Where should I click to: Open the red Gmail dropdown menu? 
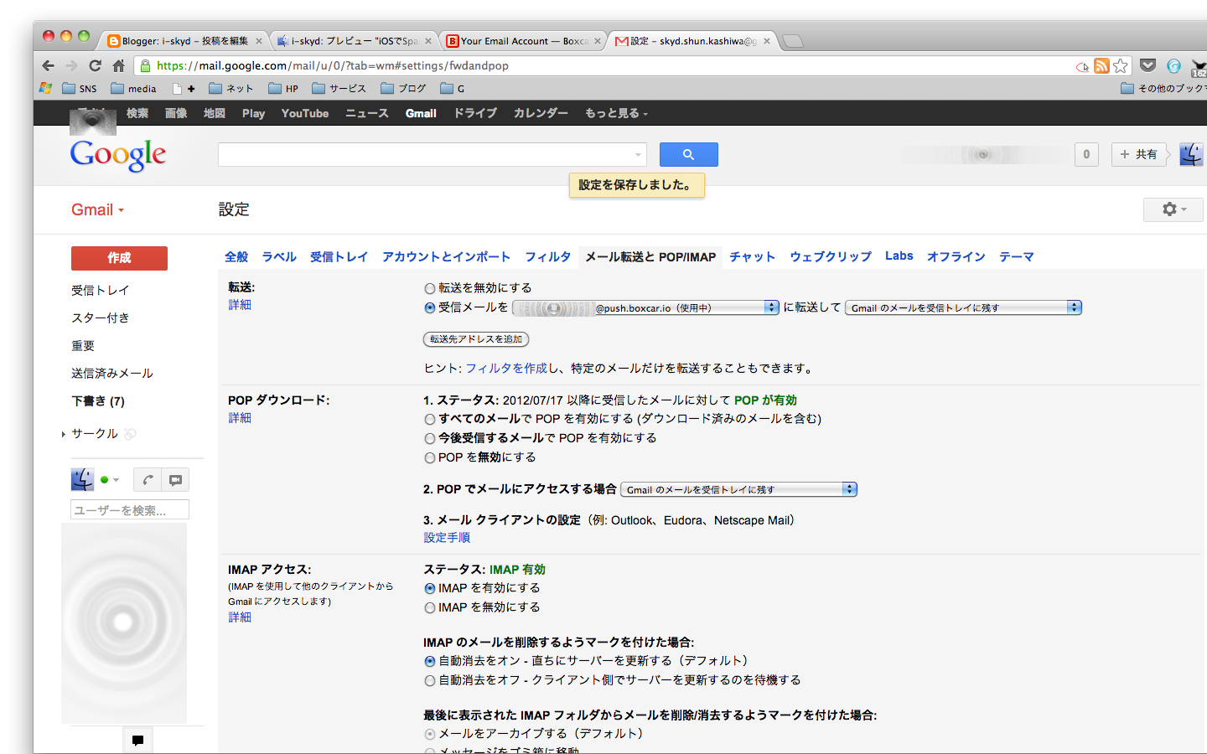[x=97, y=209]
